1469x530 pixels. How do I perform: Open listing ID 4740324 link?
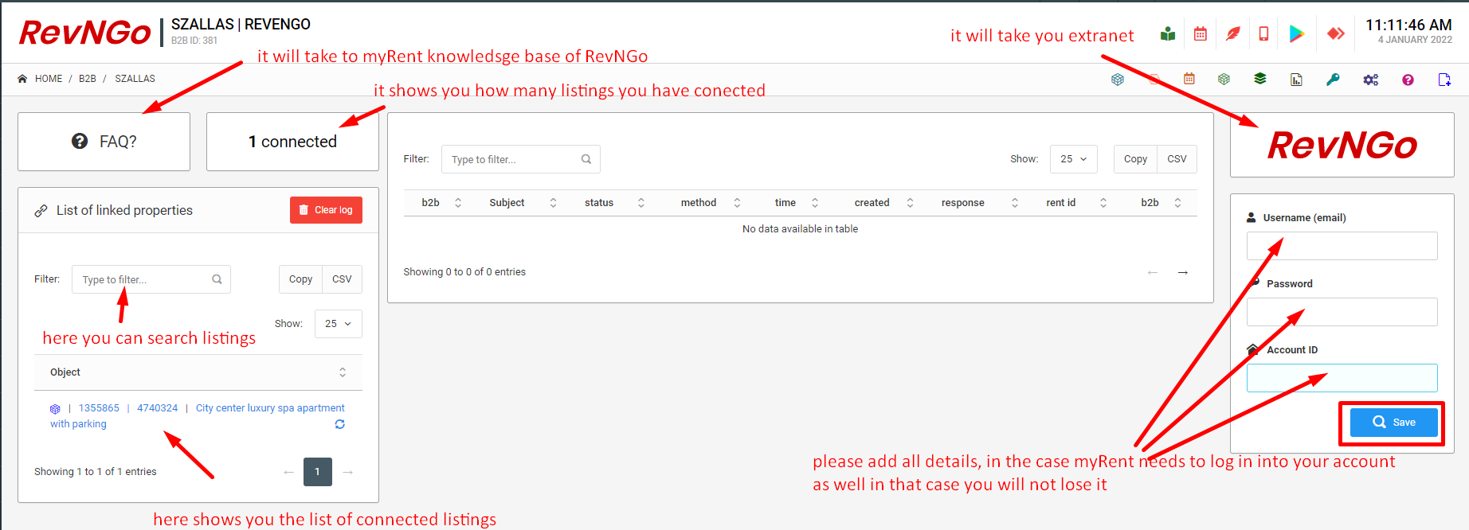click(157, 408)
